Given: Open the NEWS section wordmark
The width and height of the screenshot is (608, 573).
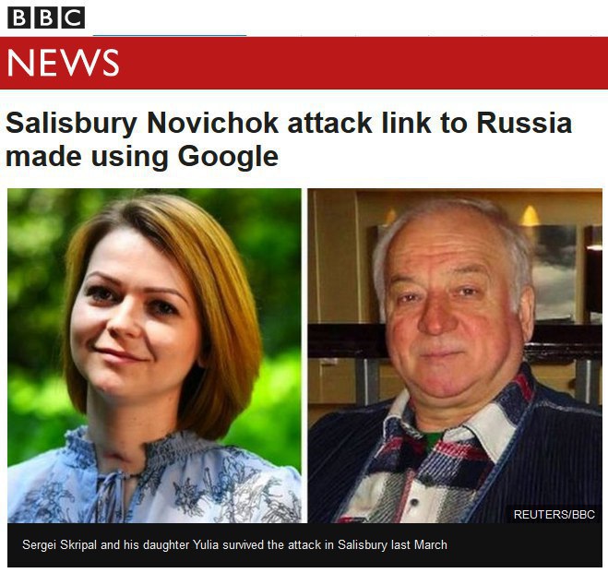Looking at the screenshot, I should click(x=64, y=63).
